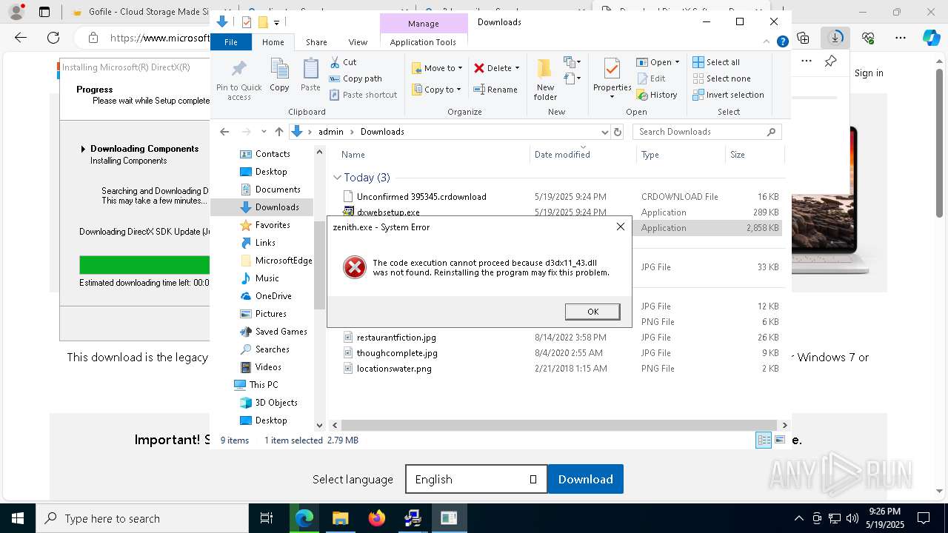
Task: Click the Windows Start button
Action: (x=17, y=518)
